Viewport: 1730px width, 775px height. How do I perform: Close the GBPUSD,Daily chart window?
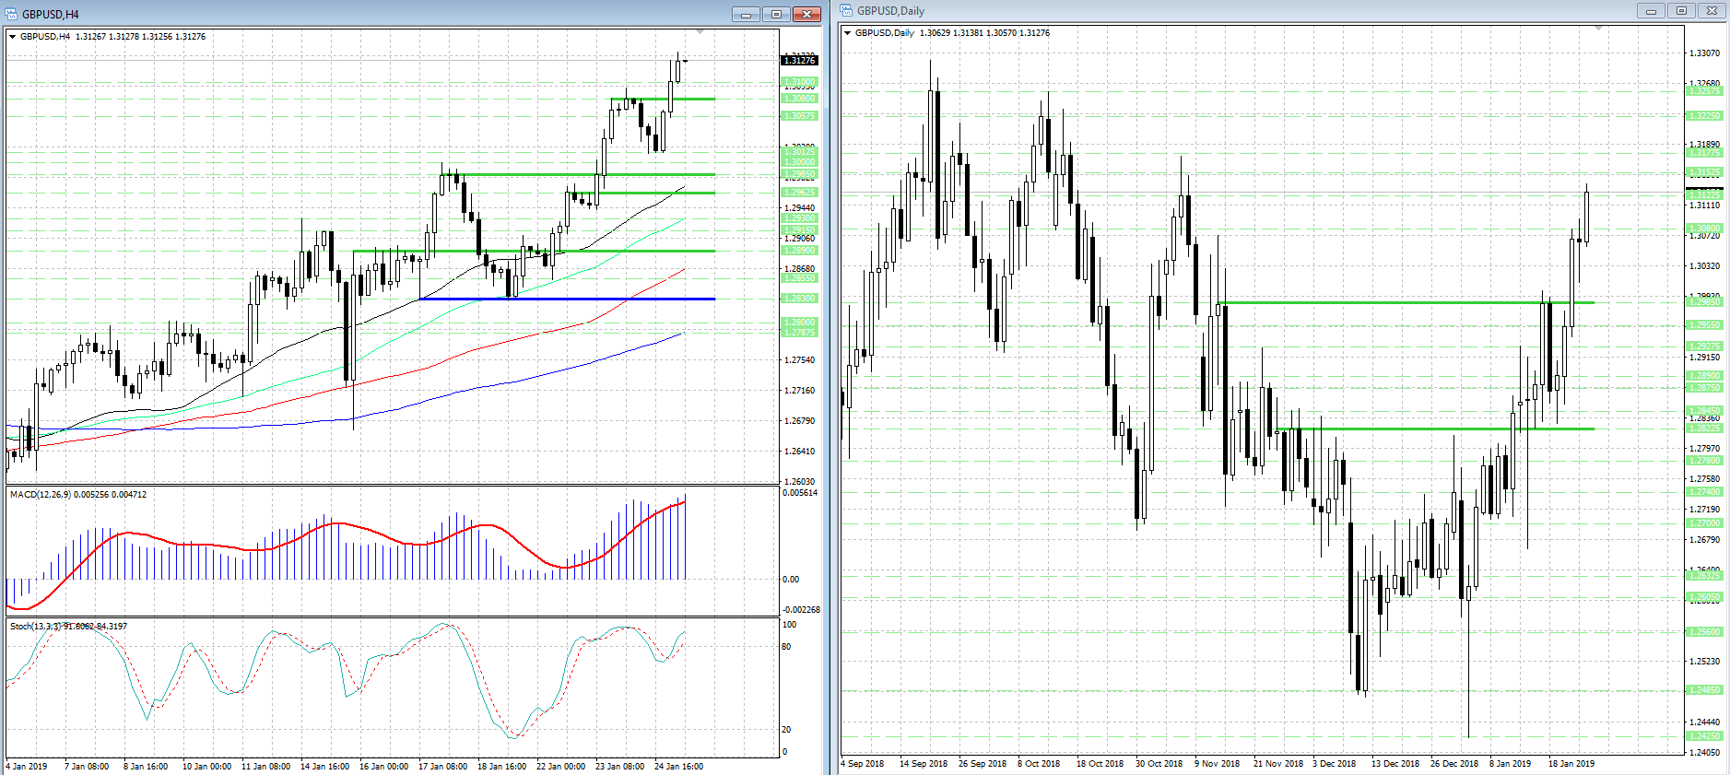(x=1712, y=10)
